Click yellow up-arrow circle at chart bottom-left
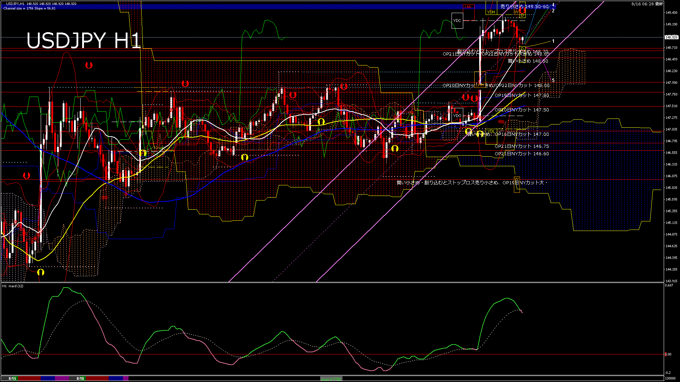 tap(41, 272)
